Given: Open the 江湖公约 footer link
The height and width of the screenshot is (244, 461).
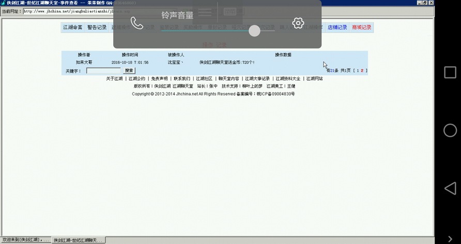Looking at the screenshot, I should coord(137,79).
